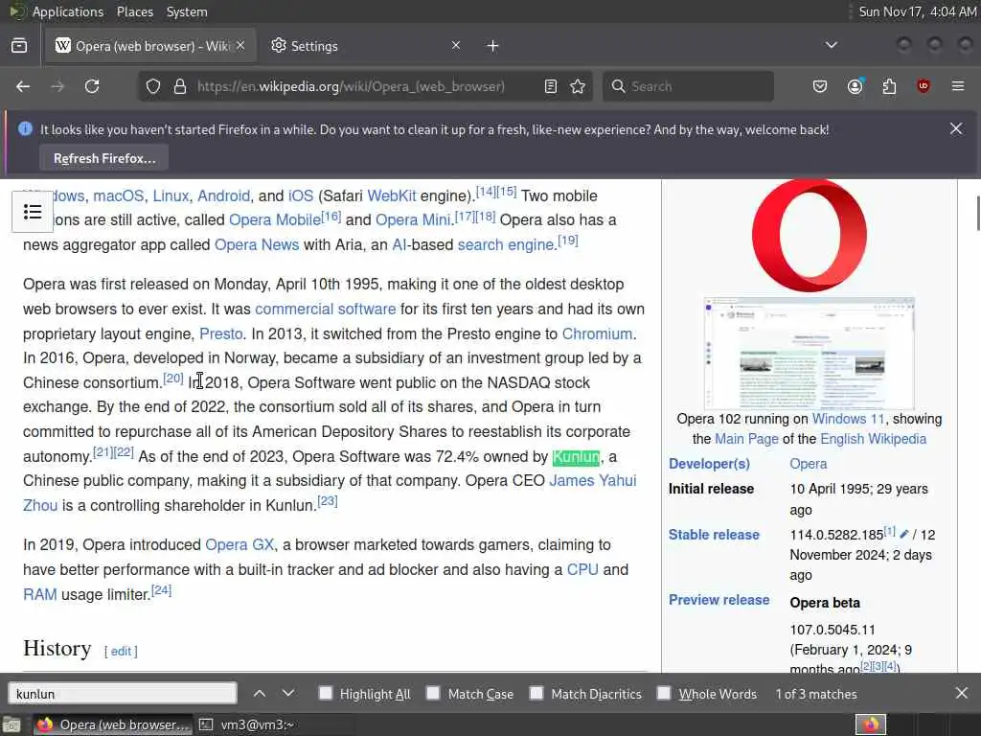Click the Firefox icon in bottom panel

click(x=871, y=724)
